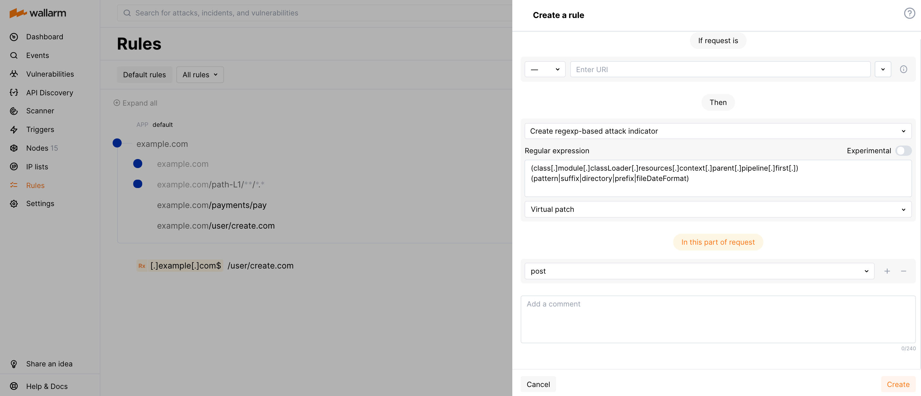Image resolution: width=921 pixels, height=396 pixels.
Task: Go to Events section
Action: [x=38, y=55]
